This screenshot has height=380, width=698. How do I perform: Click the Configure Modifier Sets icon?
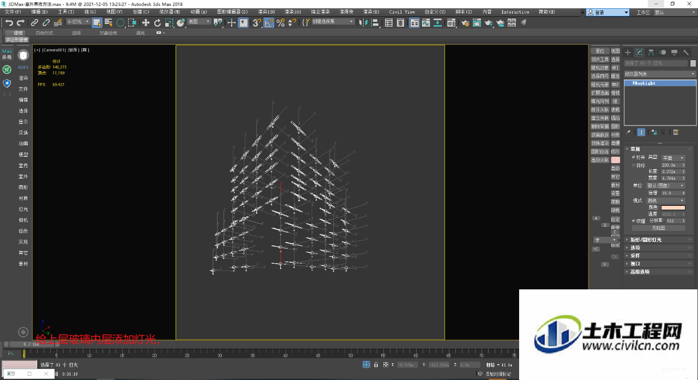(x=676, y=132)
